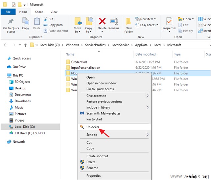Viewport: 211px width, 180px height.
Task: Open the File tab
Action: click(8, 12)
